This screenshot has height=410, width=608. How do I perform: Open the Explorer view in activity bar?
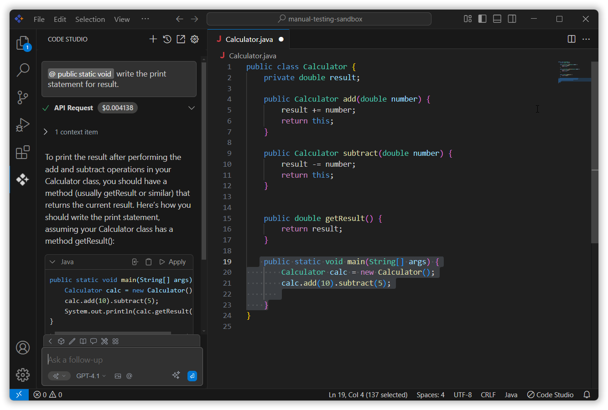coord(23,43)
